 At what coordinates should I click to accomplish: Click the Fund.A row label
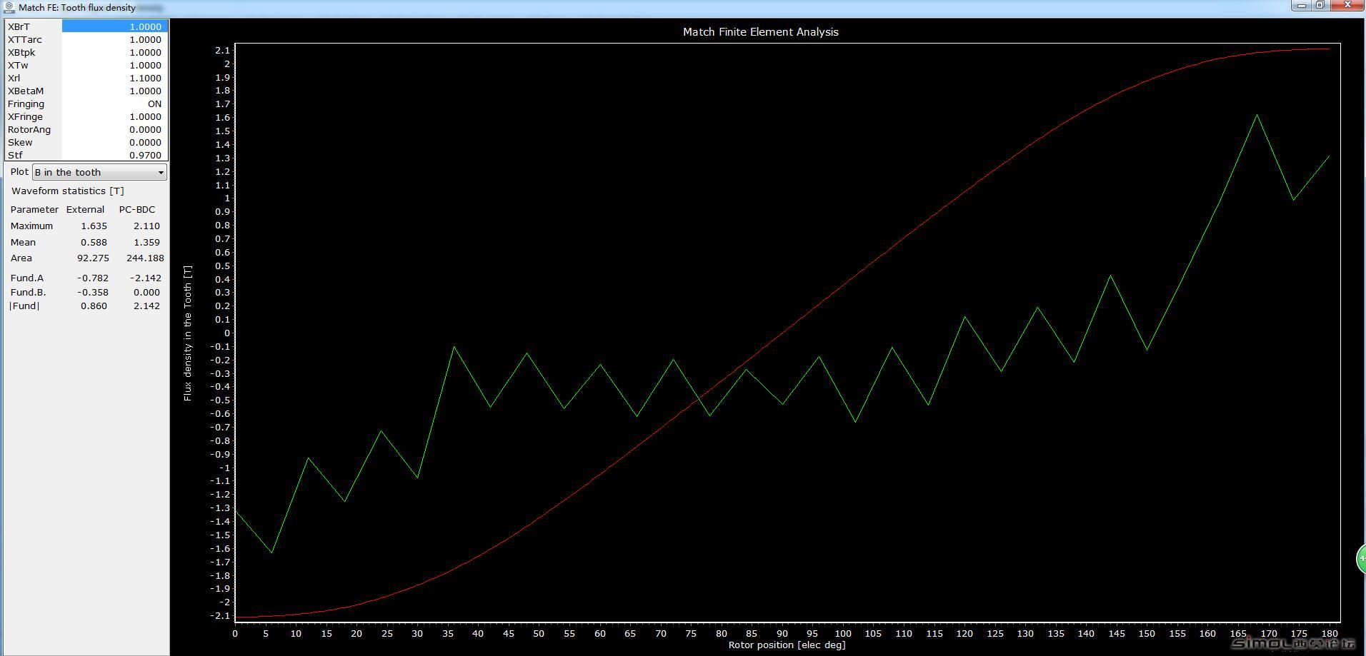pos(27,278)
